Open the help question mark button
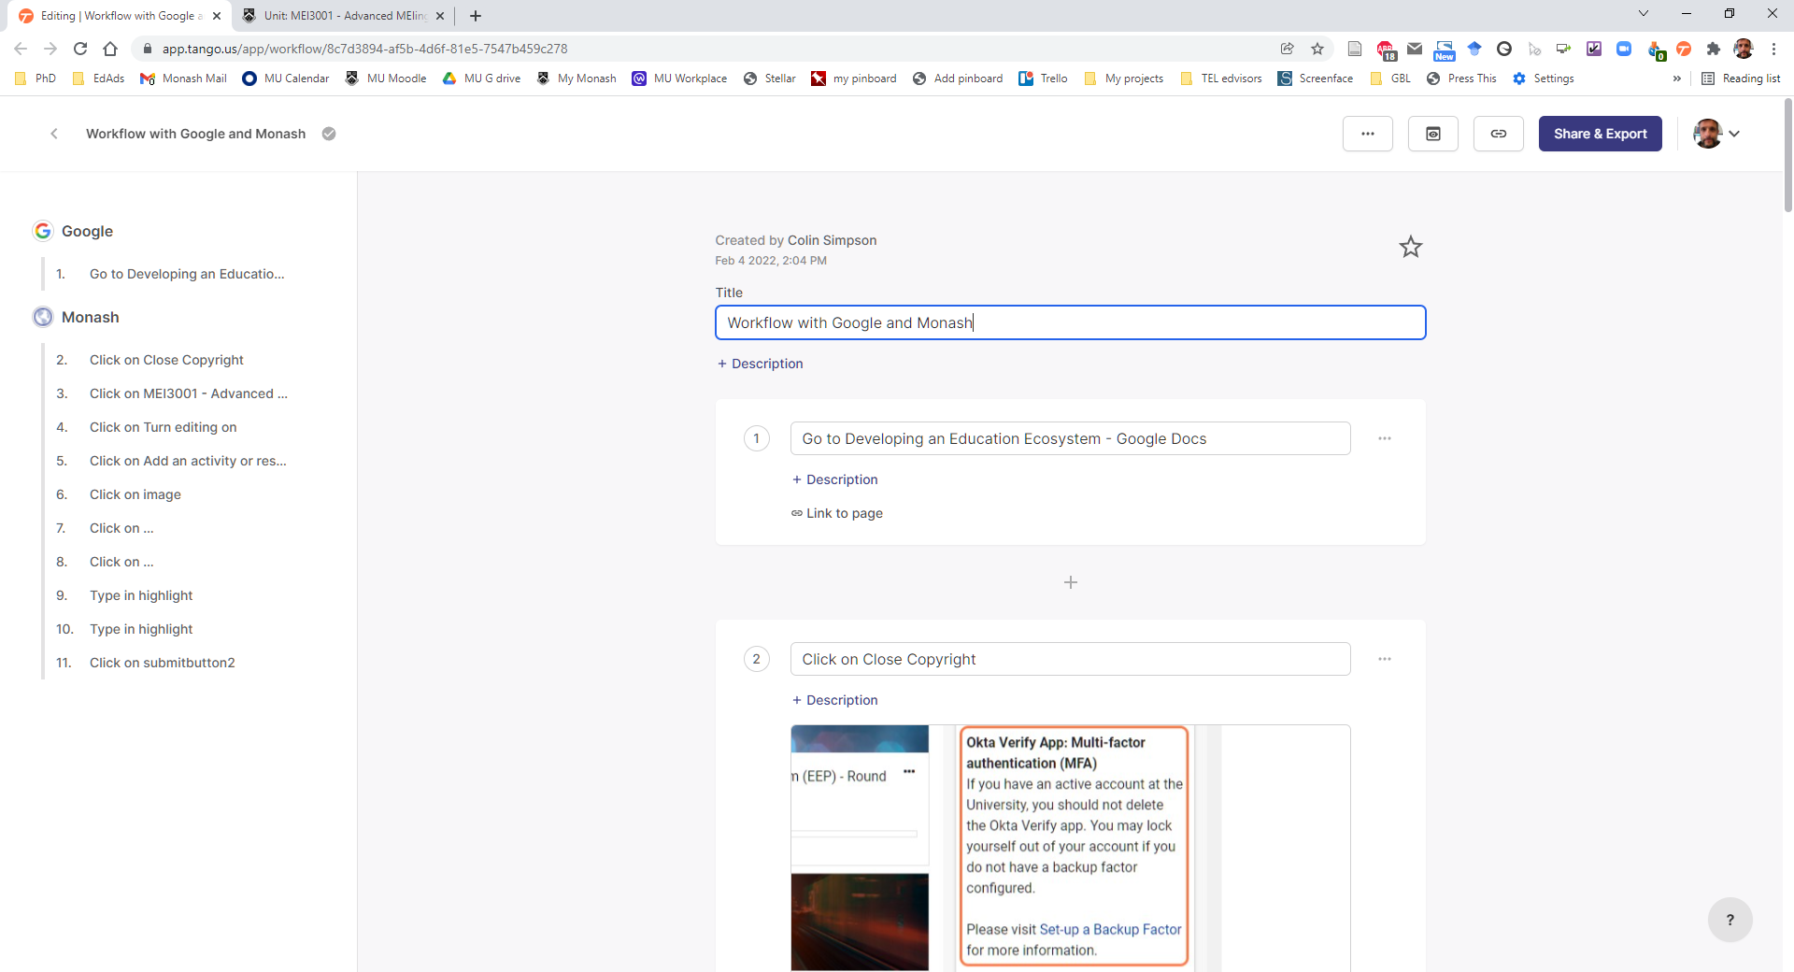Screen dimensions: 1794x972 pyautogui.click(x=1730, y=920)
